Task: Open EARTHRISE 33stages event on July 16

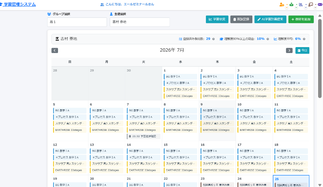Action: point(217,170)
